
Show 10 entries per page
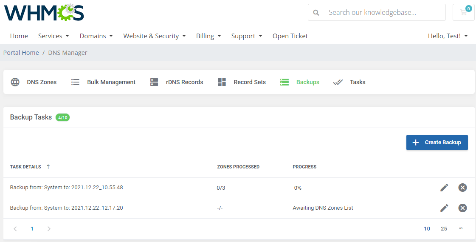[x=427, y=229]
